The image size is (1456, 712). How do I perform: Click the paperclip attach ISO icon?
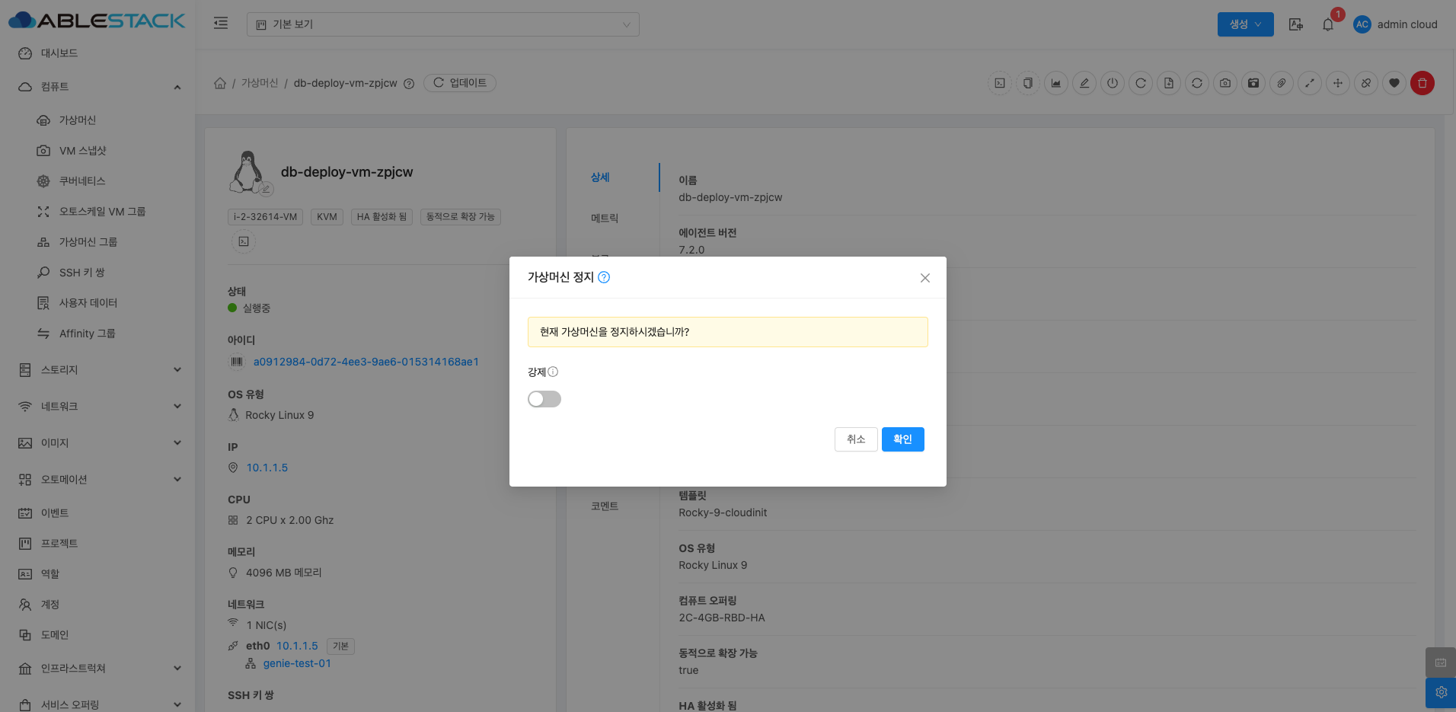pyautogui.click(x=1282, y=83)
